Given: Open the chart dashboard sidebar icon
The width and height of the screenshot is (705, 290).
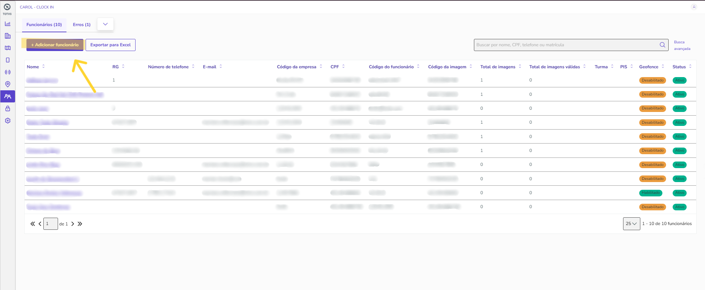Looking at the screenshot, I should pyautogui.click(x=7, y=24).
